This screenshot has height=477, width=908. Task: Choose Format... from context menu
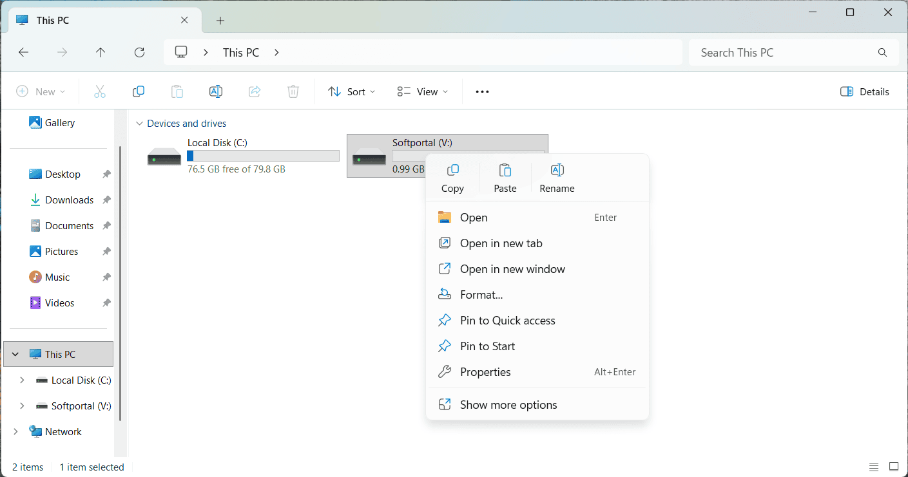pyautogui.click(x=537, y=295)
